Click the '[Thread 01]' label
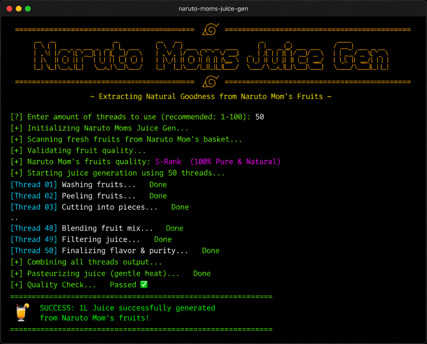The height and width of the screenshot is (344, 427). tap(34, 185)
